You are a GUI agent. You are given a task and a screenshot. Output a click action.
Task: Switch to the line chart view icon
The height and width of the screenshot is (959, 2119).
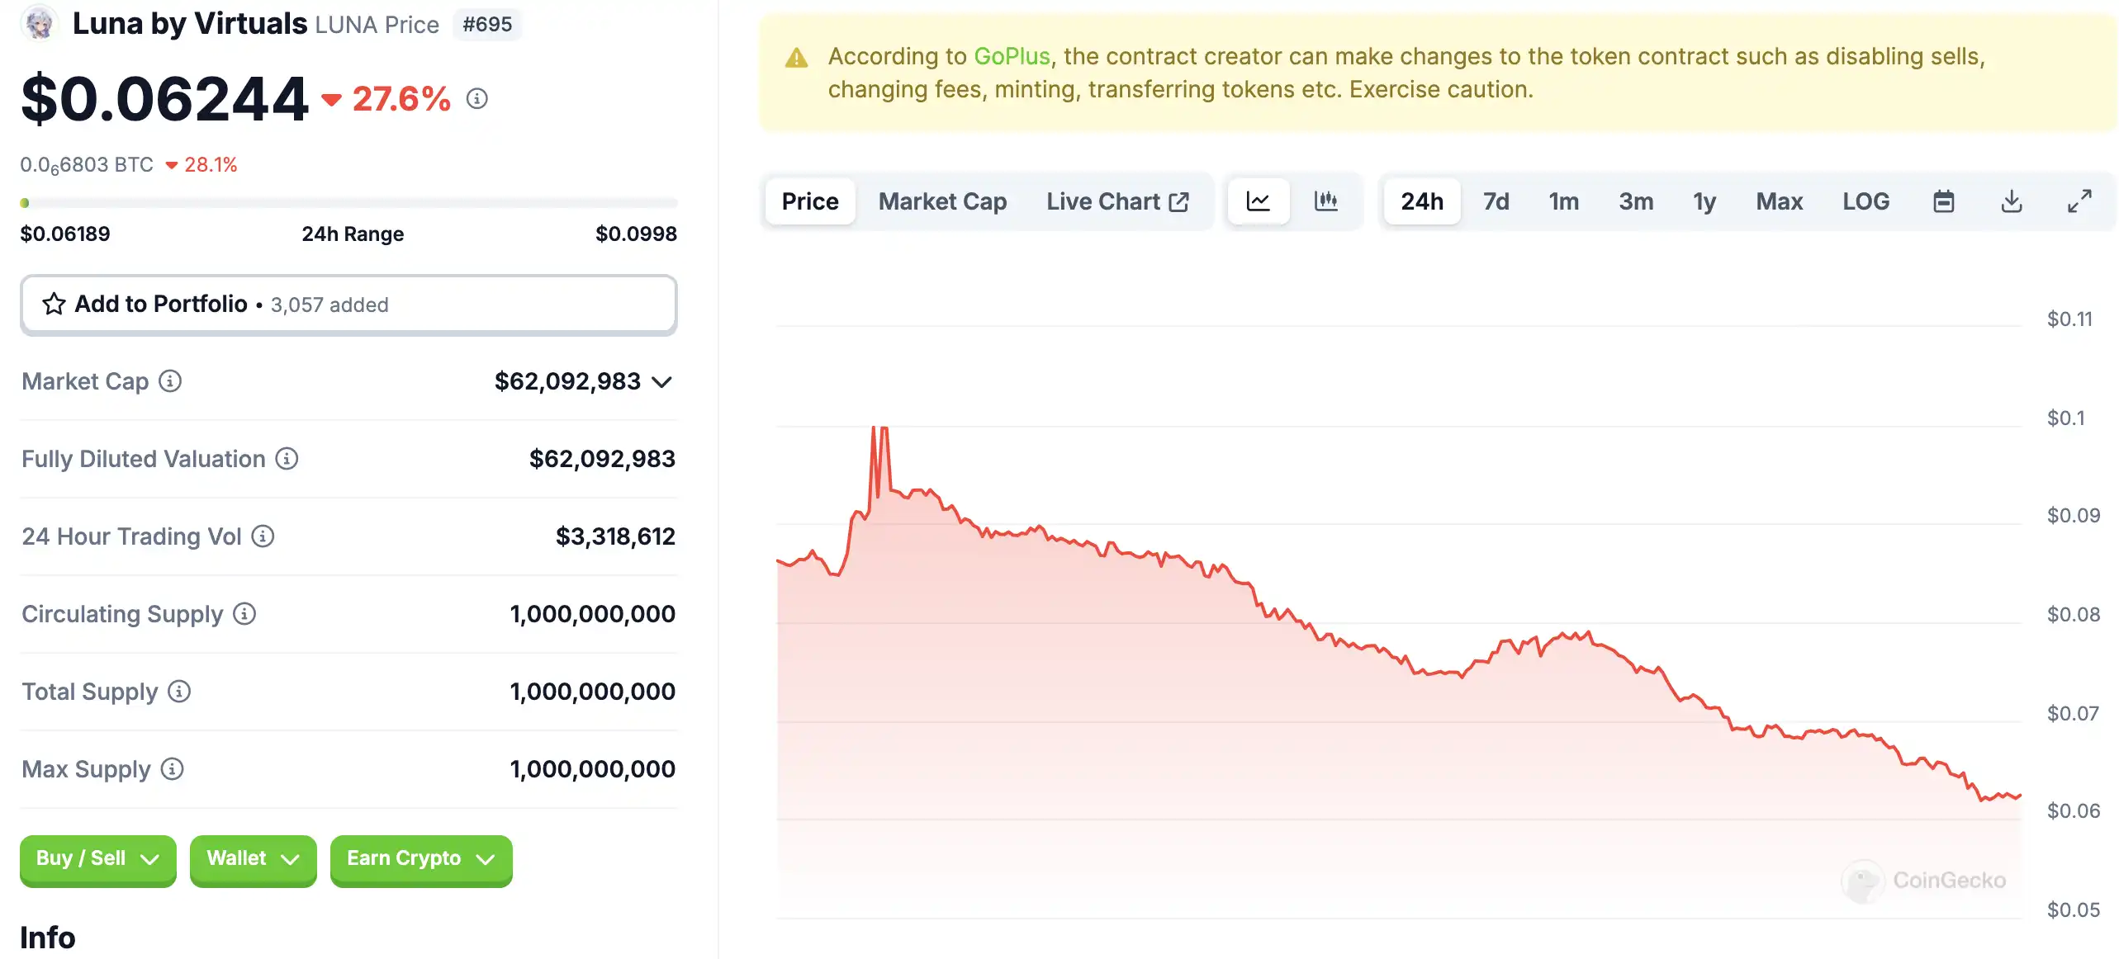click(x=1258, y=201)
